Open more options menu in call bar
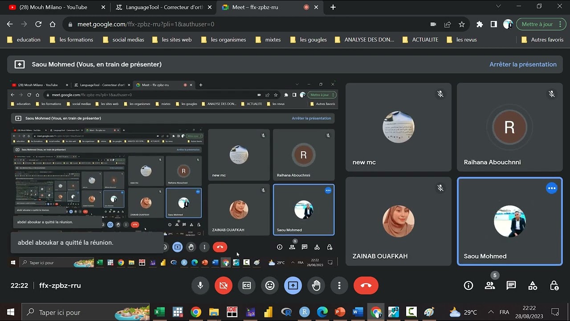Screen dimensions: 570x321 339,285
